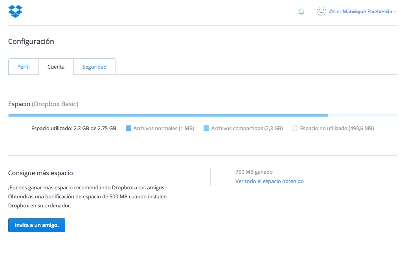
Task: Open Ver todo el espacio obtenido link
Action: coord(270,181)
